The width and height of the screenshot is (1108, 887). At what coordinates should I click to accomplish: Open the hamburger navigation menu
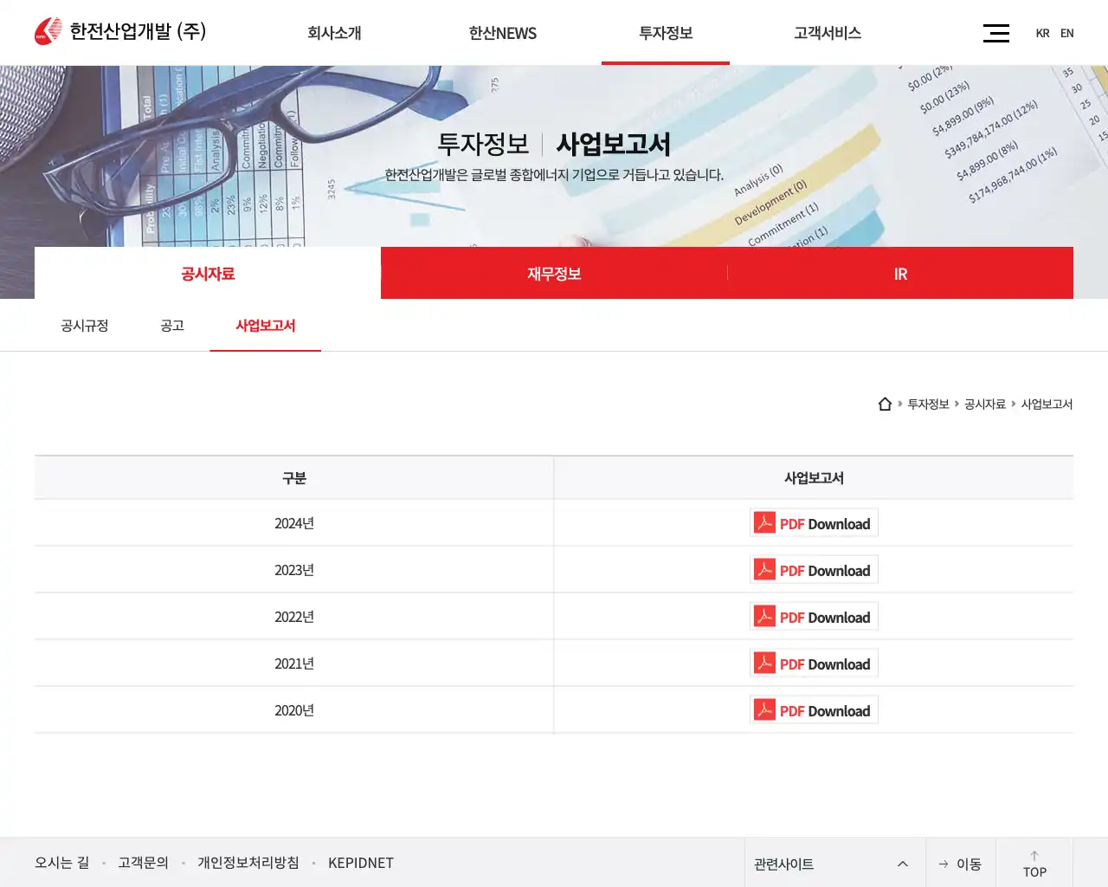(x=995, y=32)
